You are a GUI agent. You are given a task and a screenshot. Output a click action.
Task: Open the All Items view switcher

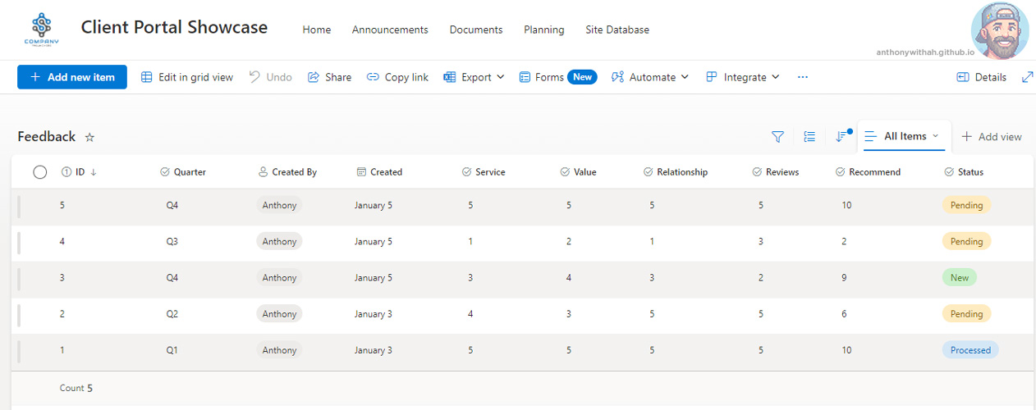pos(903,137)
